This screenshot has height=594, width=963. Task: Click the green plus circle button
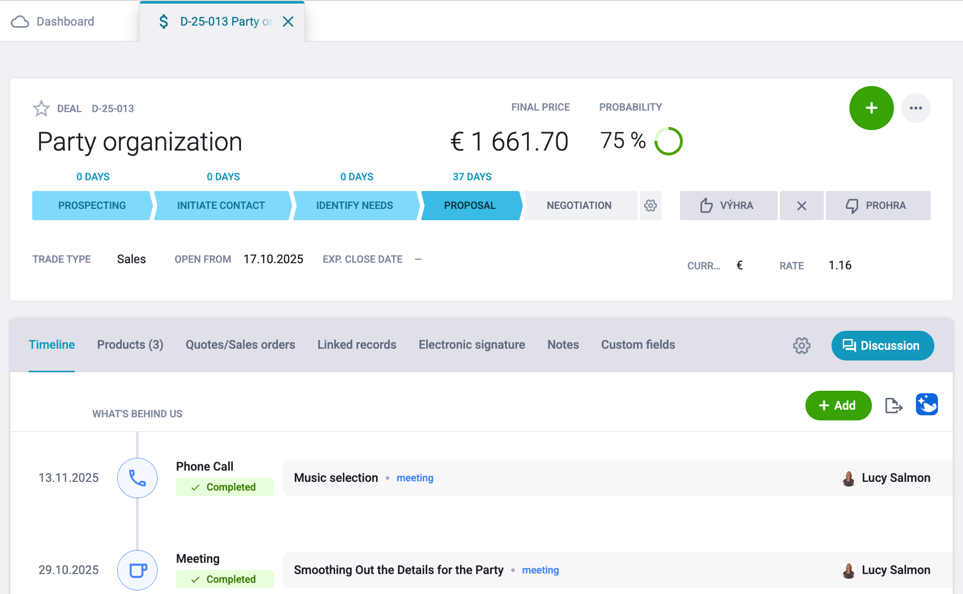tap(871, 108)
